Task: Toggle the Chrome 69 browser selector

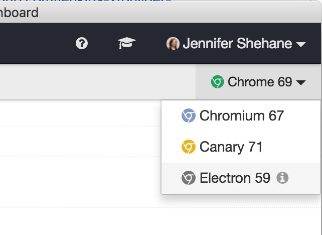Action: click(258, 82)
